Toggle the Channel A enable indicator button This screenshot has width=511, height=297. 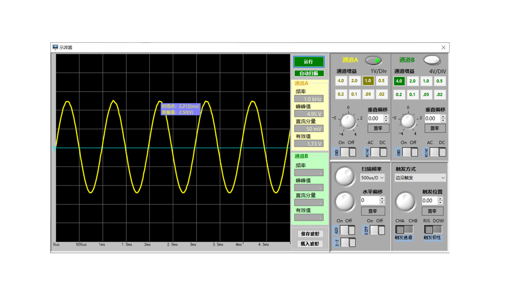(x=373, y=60)
